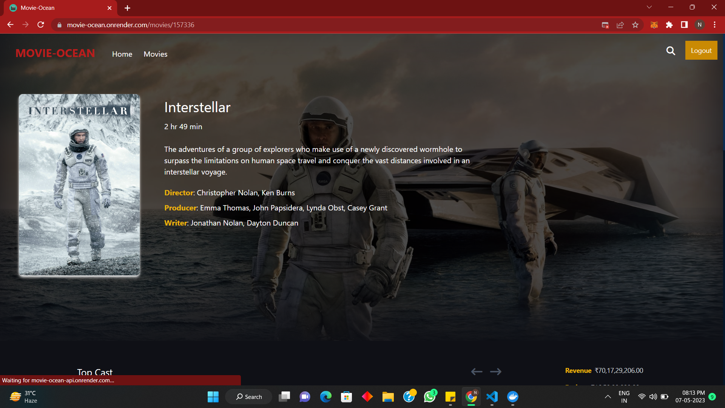Image resolution: width=725 pixels, height=408 pixels.
Task: Open the Get Help taskbar icon
Action: tap(409, 397)
